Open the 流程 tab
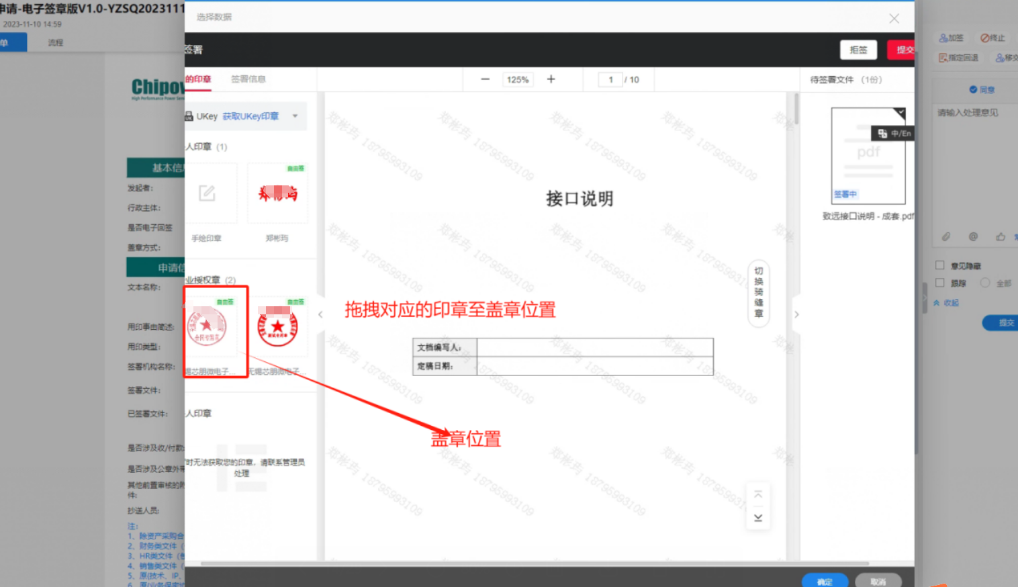1018x587 pixels. (56, 42)
